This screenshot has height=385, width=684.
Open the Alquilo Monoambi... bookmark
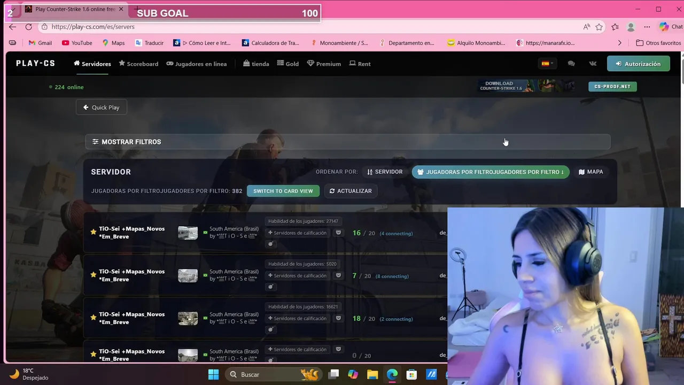[x=476, y=43]
